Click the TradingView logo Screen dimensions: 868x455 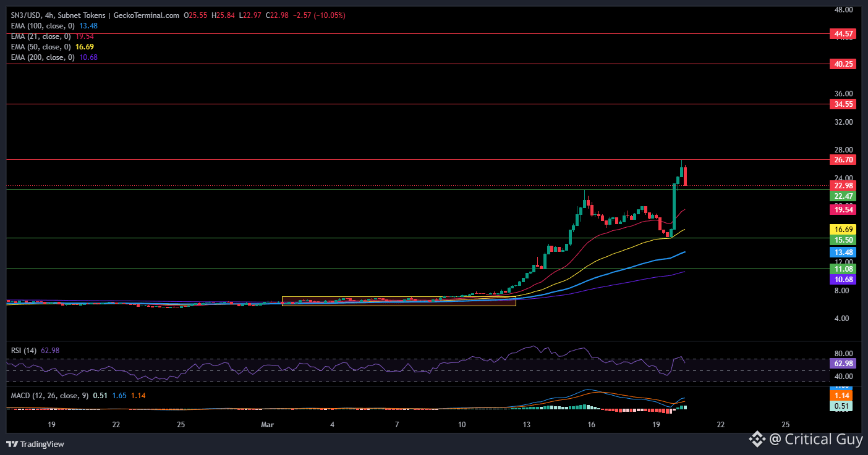35,444
